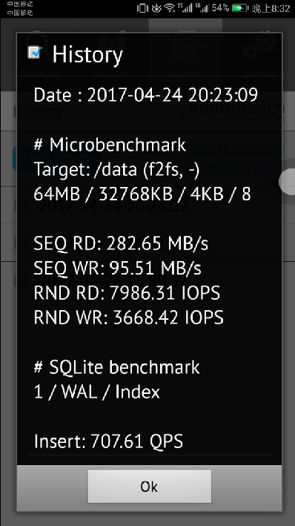Image resolution: width=295 pixels, height=526 pixels.
Task: Check the 20:23:09 history entry checkbox behind dialog
Action: [21, 206]
